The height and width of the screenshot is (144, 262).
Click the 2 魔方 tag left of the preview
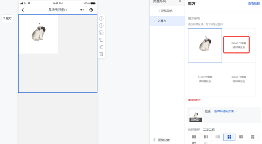coord(7,18)
